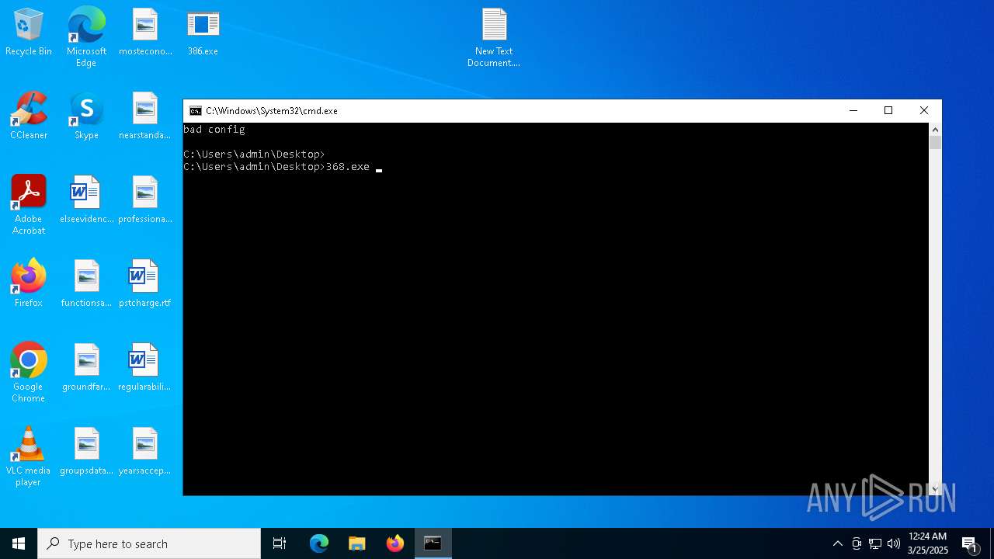Click the 'bad config' output line
This screenshot has height=559, width=994.
[x=214, y=130]
